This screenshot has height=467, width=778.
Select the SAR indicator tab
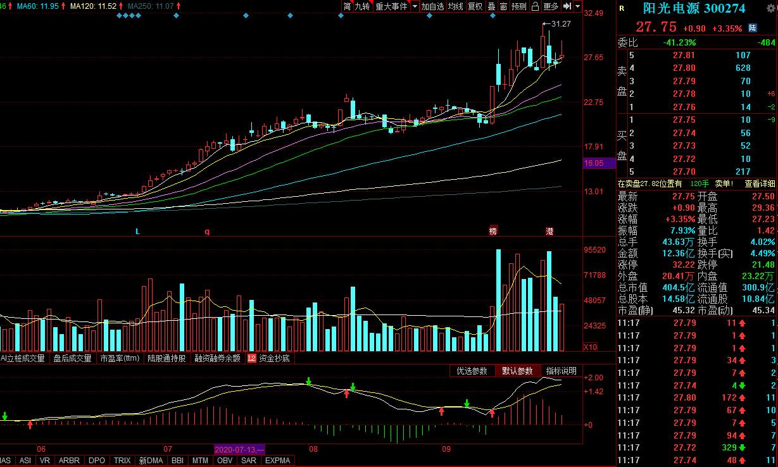[249, 461]
